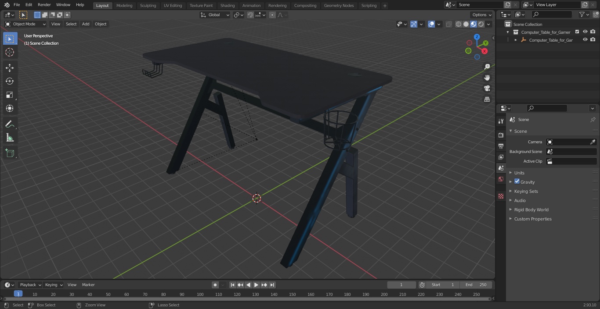Click the Marker menu in timeline
This screenshot has height=309, width=600.
click(88, 285)
